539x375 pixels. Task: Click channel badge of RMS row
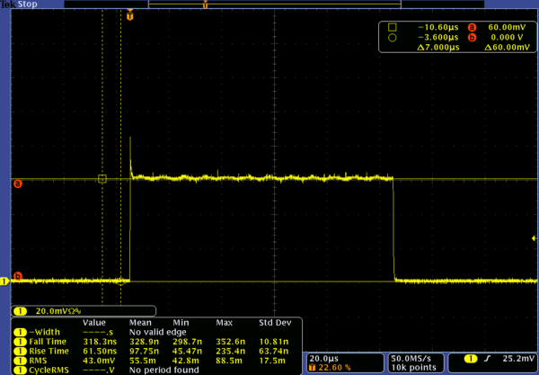tap(21, 361)
